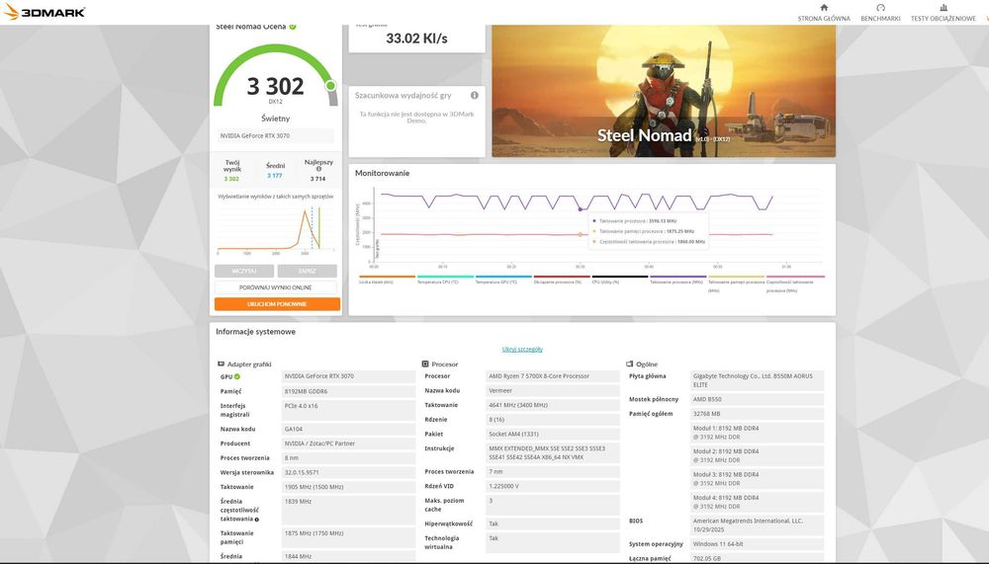Click the Monitorowanie panel heading

382,173
